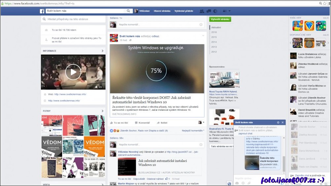This screenshot has width=331, height=186.
Task: Open the 'Vyhledat přátele' link
Action: coord(184,11)
